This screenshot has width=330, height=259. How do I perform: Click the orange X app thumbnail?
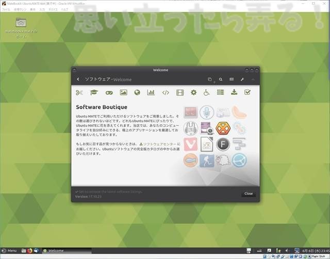click(223, 128)
